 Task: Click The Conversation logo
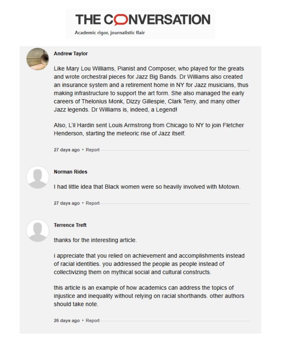pyautogui.click(x=143, y=20)
